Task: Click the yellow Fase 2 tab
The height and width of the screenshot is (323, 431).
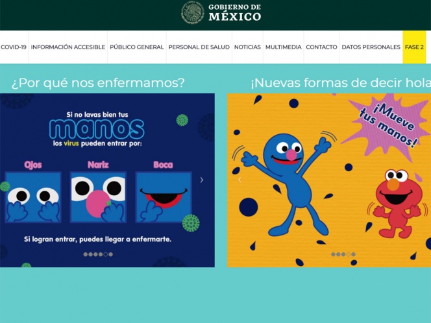Action: tap(414, 47)
